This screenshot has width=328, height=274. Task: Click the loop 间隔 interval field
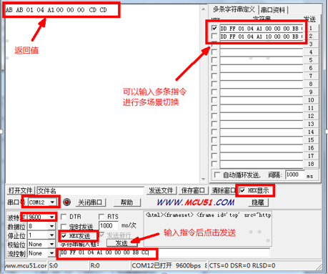tap(295, 175)
